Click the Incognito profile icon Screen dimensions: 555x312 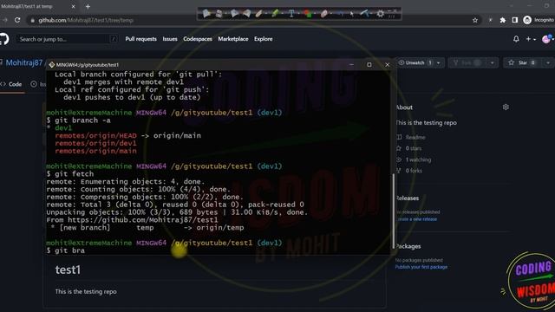[527, 20]
